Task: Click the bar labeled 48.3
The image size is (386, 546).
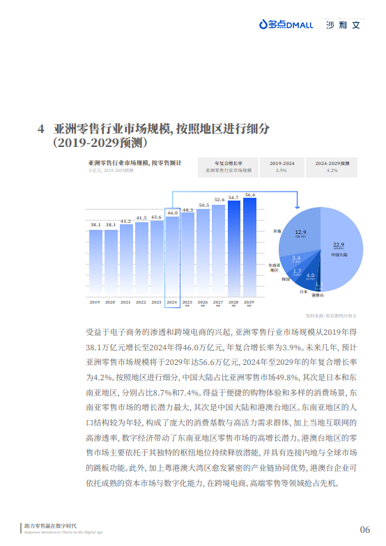Action: (x=187, y=255)
